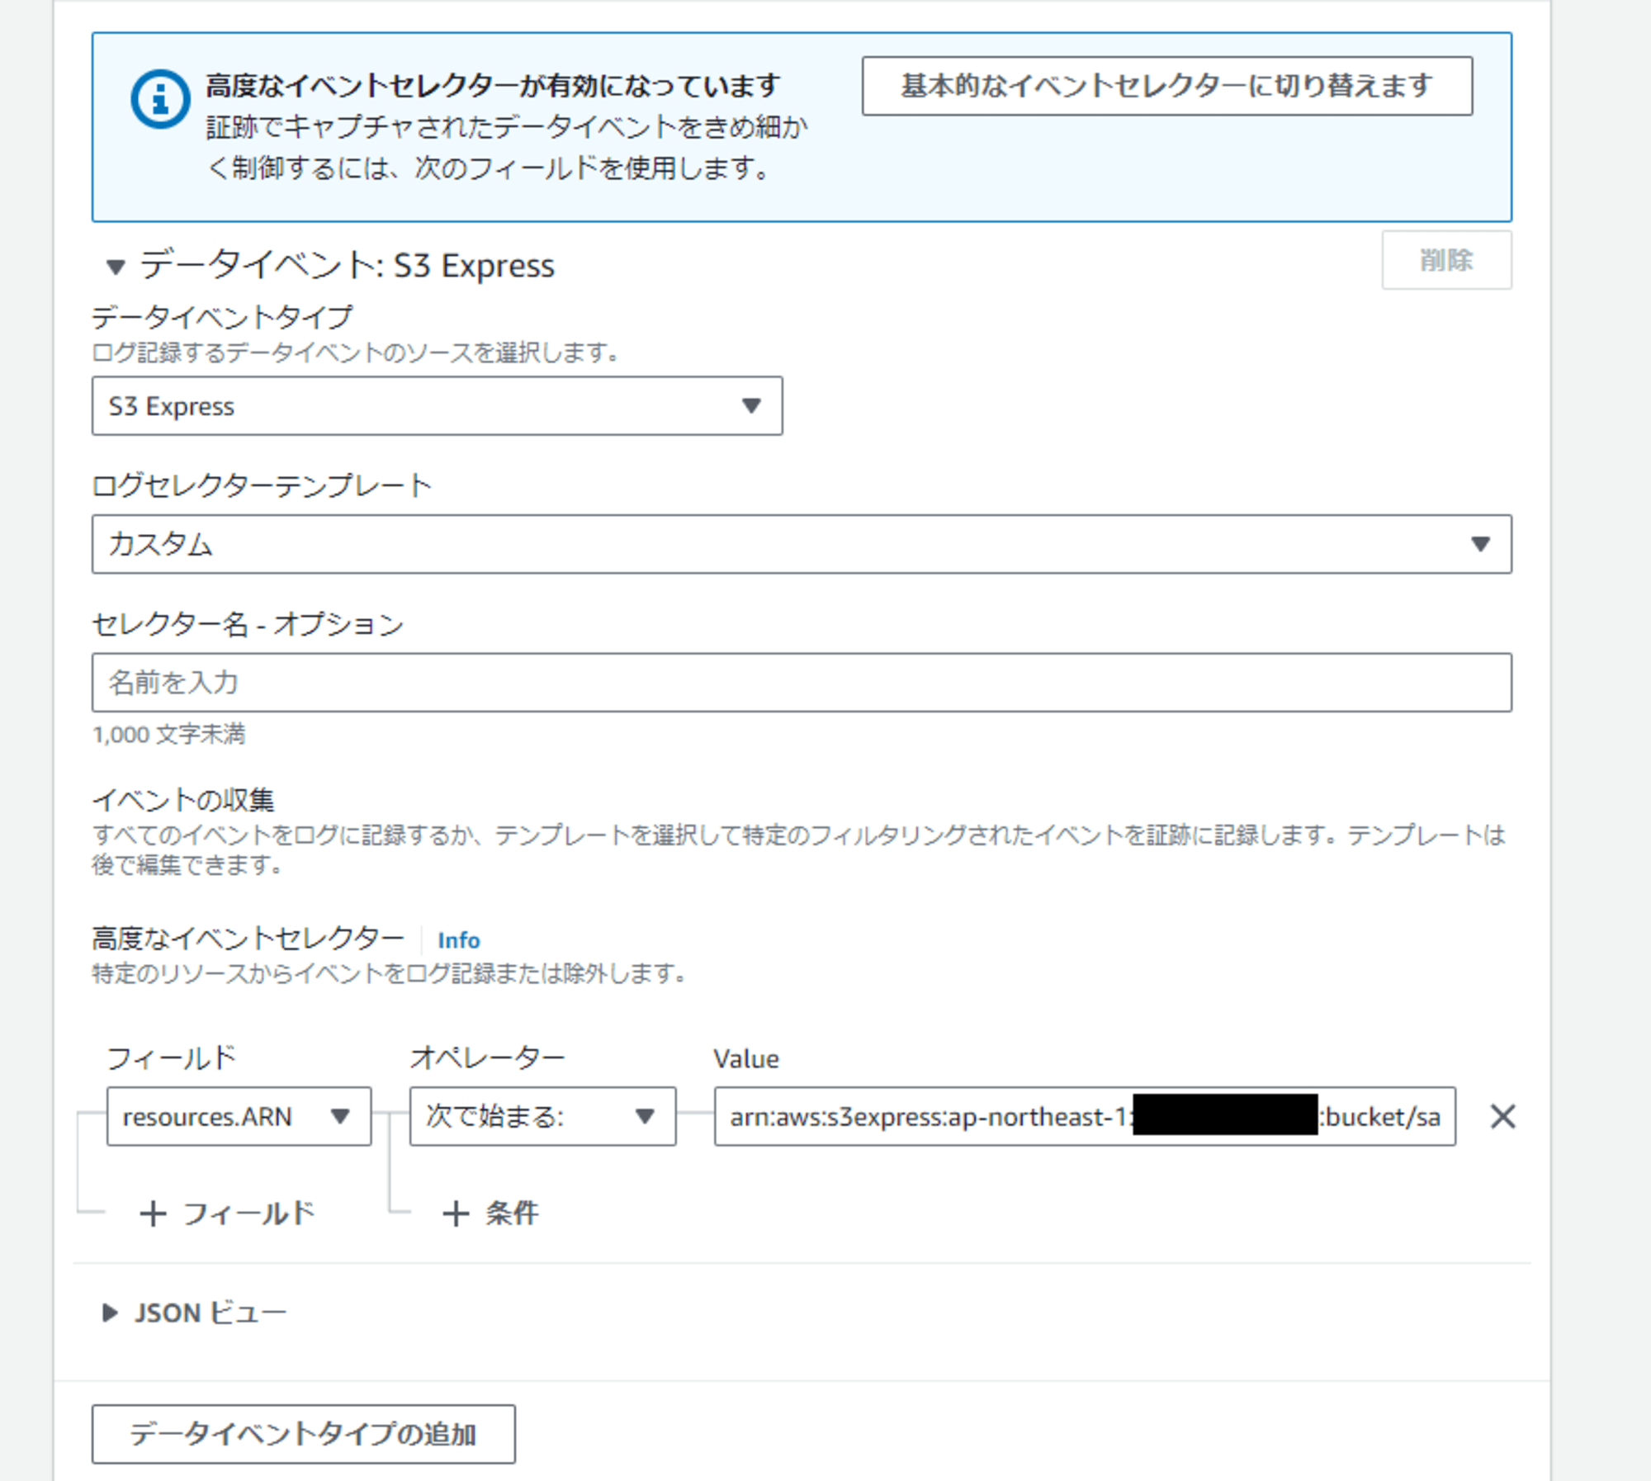Open the resources.ARN field dropdown
This screenshot has height=1481, width=1651.
pos(239,1116)
